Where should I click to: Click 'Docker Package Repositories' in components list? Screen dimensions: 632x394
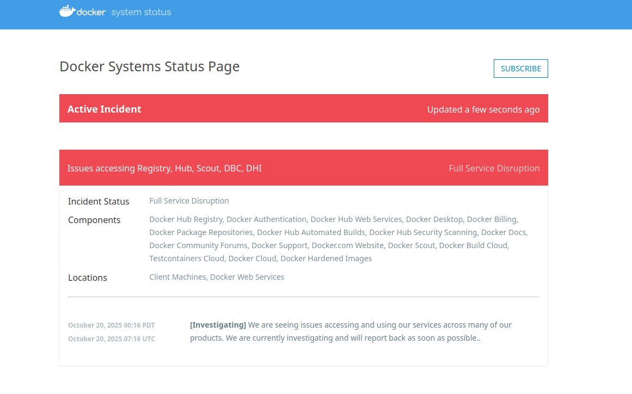click(x=201, y=232)
